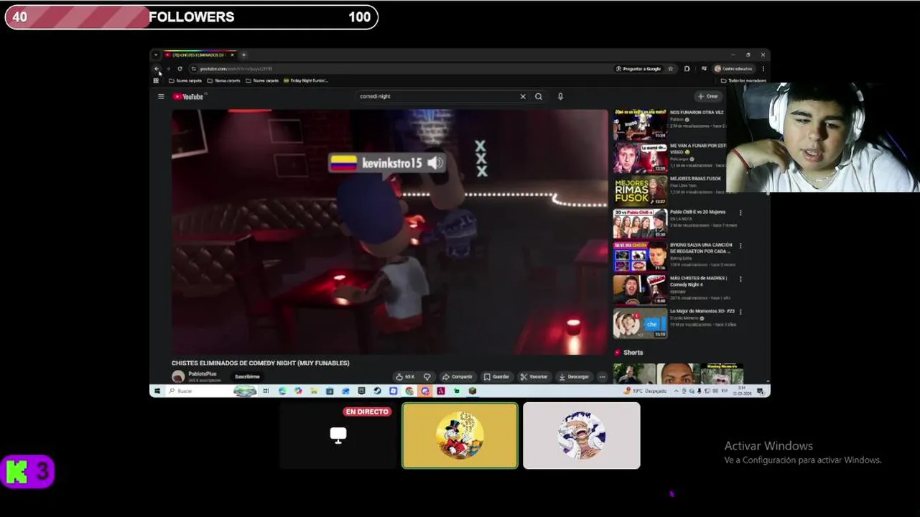Mute kevinkstro15 with the speaker icon

tap(435, 163)
